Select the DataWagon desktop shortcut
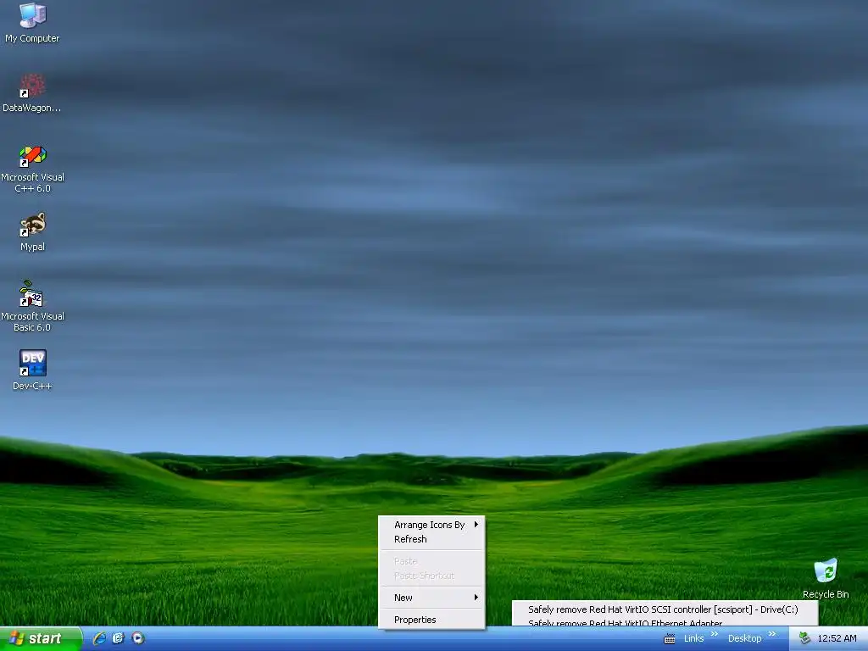This screenshot has width=868, height=651. coord(32,92)
